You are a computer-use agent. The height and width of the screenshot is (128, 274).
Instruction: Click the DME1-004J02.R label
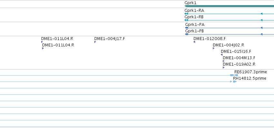click(x=228, y=45)
